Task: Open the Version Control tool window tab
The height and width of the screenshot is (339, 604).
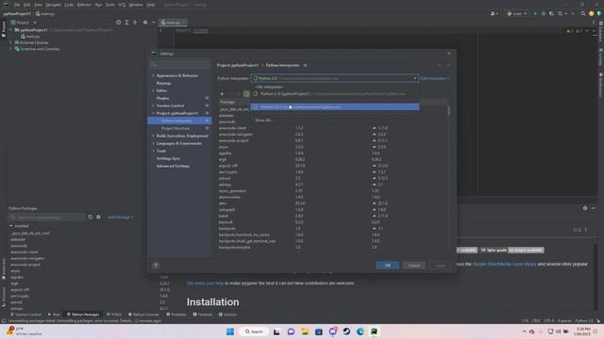Action: [x=26, y=315]
